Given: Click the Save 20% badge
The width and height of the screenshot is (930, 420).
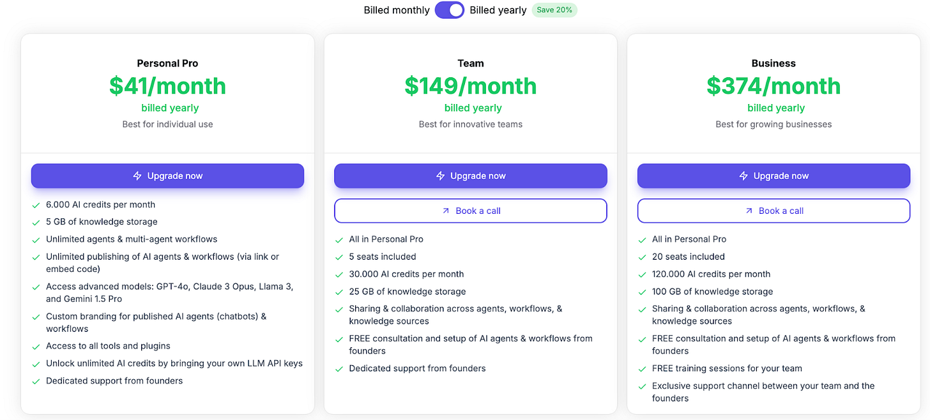Looking at the screenshot, I should tap(554, 10).
